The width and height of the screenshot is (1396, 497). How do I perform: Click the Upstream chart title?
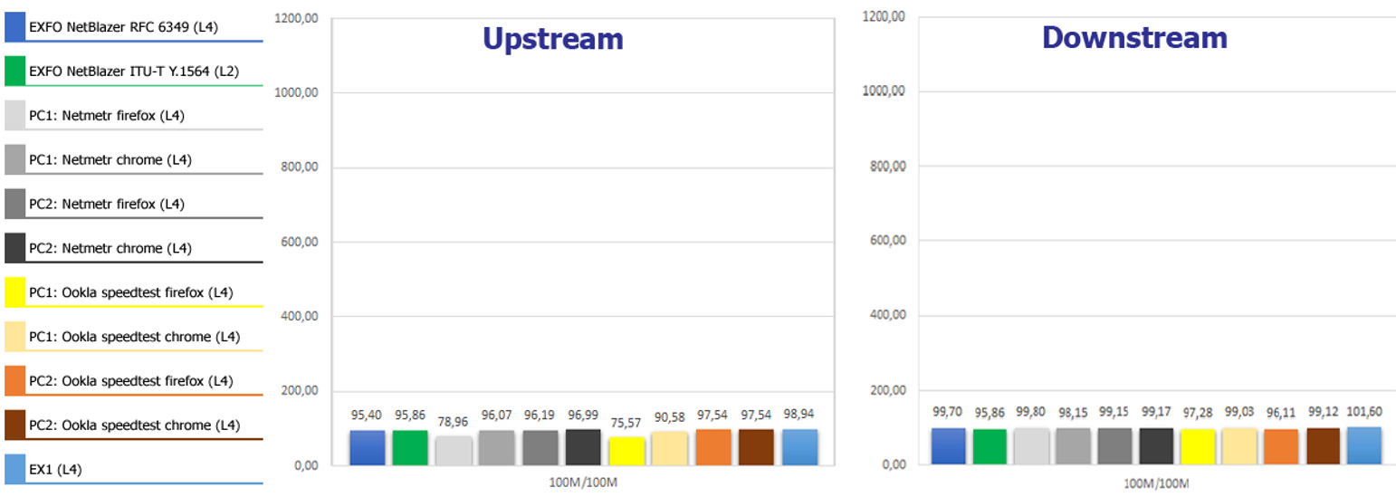[552, 39]
